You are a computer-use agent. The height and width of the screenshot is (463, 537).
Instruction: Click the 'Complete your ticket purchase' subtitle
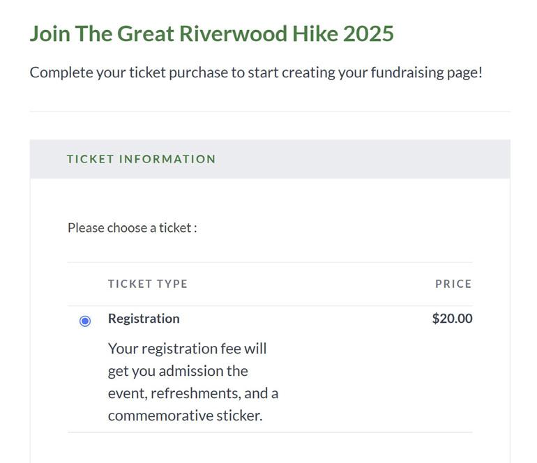coord(256,73)
